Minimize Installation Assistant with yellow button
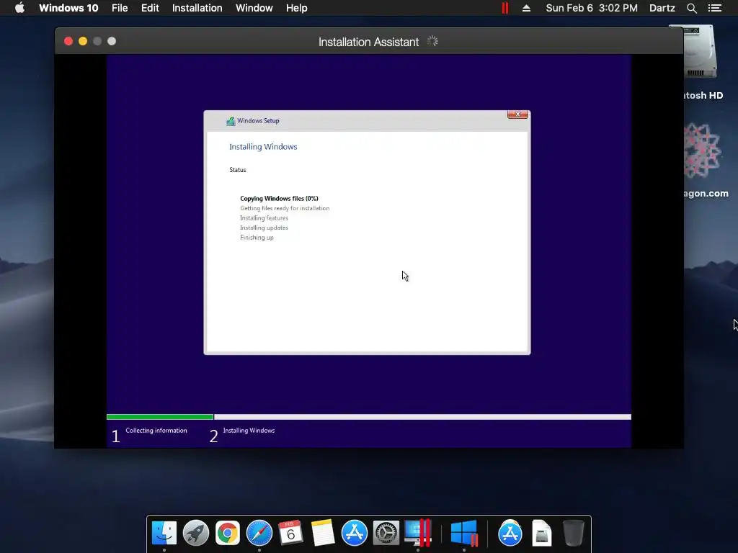The width and height of the screenshot is (738, 553). pos(83,41)
